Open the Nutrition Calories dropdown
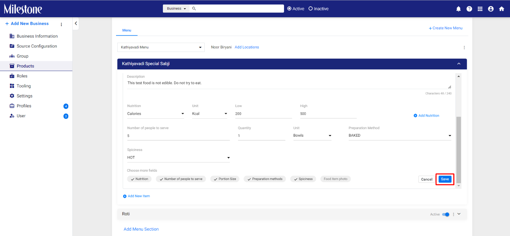The image size is (510, 236). [156, 114]
